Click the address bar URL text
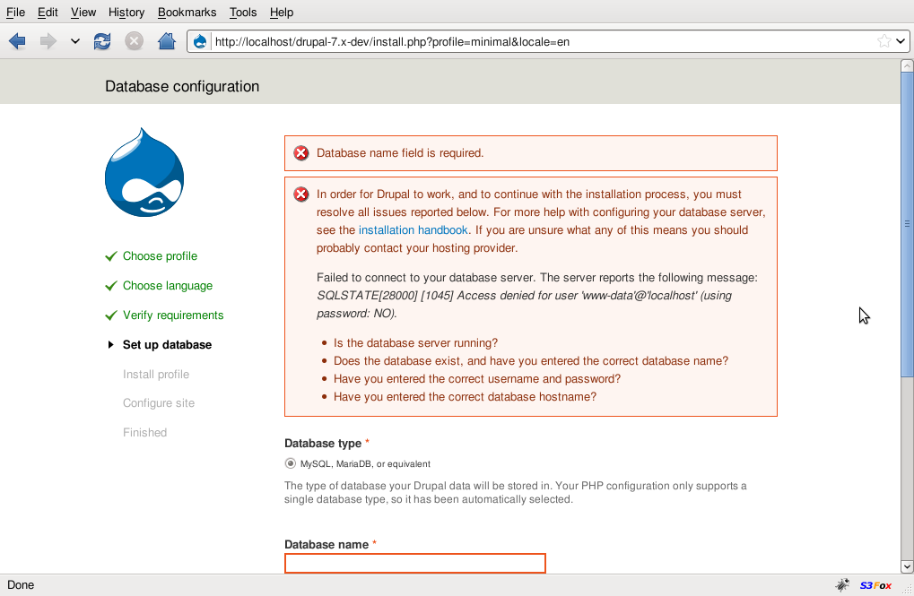Screen dimensions: 914x596 [392, 41]
